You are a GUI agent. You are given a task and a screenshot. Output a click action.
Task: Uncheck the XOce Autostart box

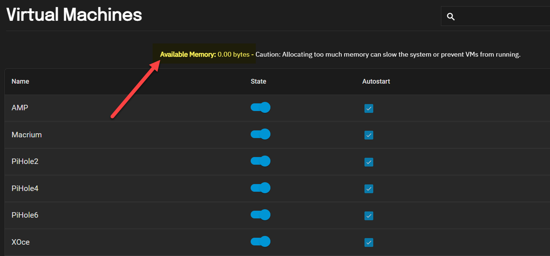coord(369,242)
